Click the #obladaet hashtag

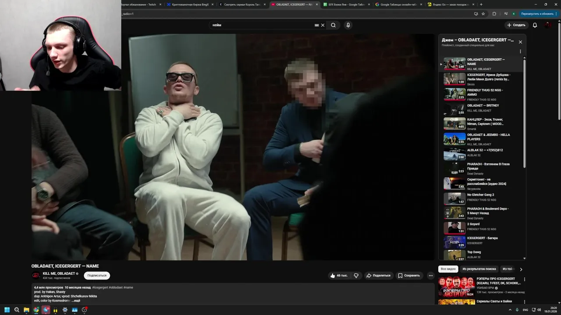(116, 287)
